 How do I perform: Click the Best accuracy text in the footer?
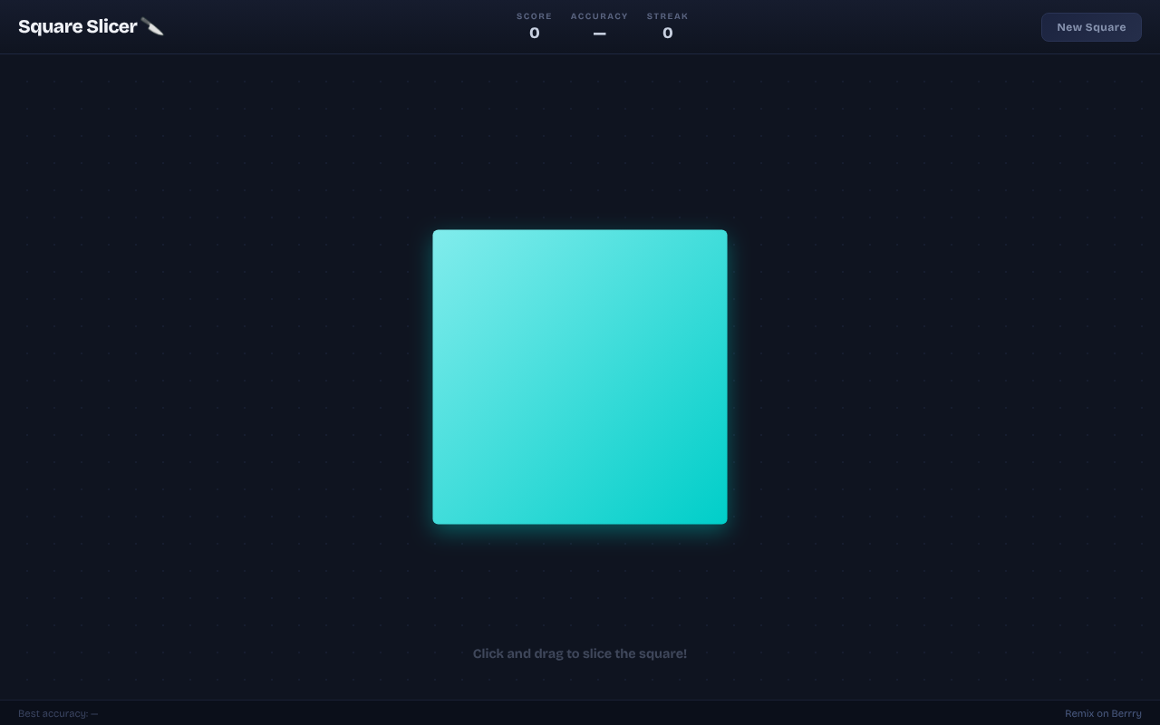pyautogui.click(x=58, y=713)
